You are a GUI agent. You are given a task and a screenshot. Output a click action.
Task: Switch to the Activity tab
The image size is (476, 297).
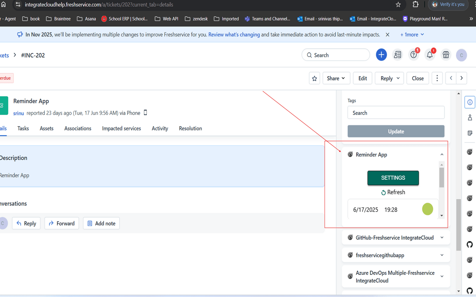coord(160,128)
